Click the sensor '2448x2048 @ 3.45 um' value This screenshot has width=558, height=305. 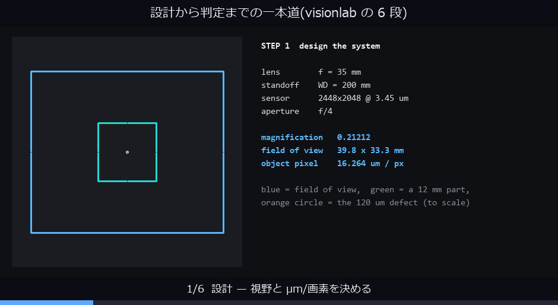pos(363,99)
